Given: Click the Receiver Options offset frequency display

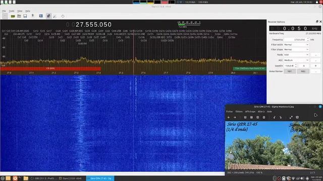Looking at the screenshot, I should point(295,28).
